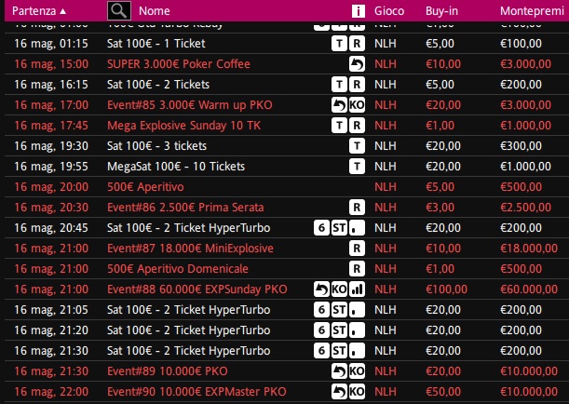Click the T icon on MegaSat 100€ - 10 Tickets
Screen dimensions: 569x404
coord(356,167)
